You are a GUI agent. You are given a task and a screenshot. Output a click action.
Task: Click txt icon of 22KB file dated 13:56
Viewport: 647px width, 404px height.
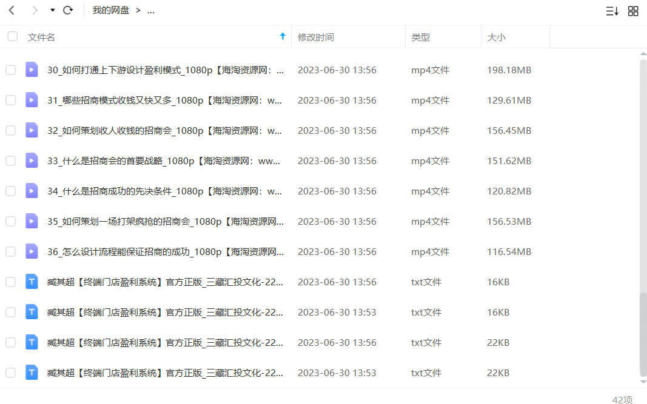(32, 342)
